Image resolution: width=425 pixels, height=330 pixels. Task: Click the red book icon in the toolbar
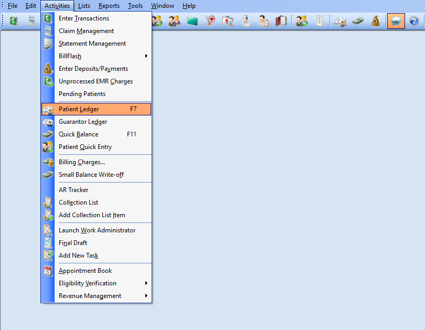click(x=282, y=21)
